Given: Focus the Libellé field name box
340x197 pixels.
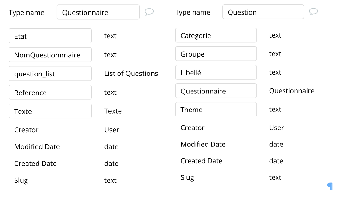Looking at the screenshot, I should [x=216, y=72].
